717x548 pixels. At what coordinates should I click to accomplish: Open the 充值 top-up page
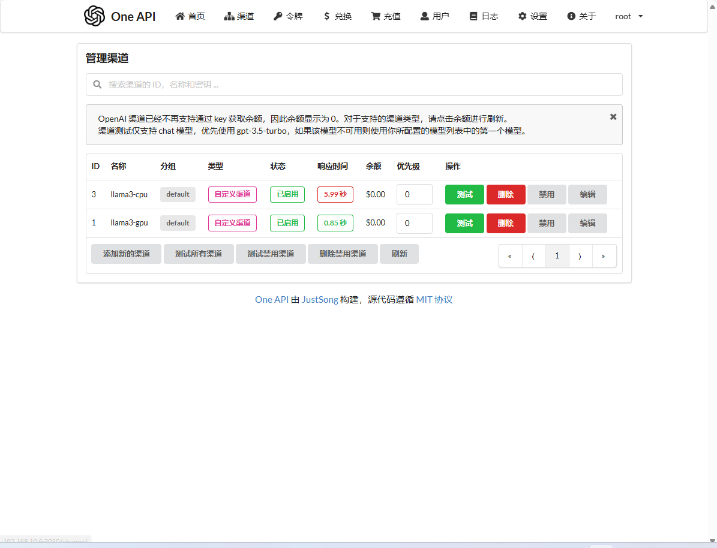click(x=385, y=16)
